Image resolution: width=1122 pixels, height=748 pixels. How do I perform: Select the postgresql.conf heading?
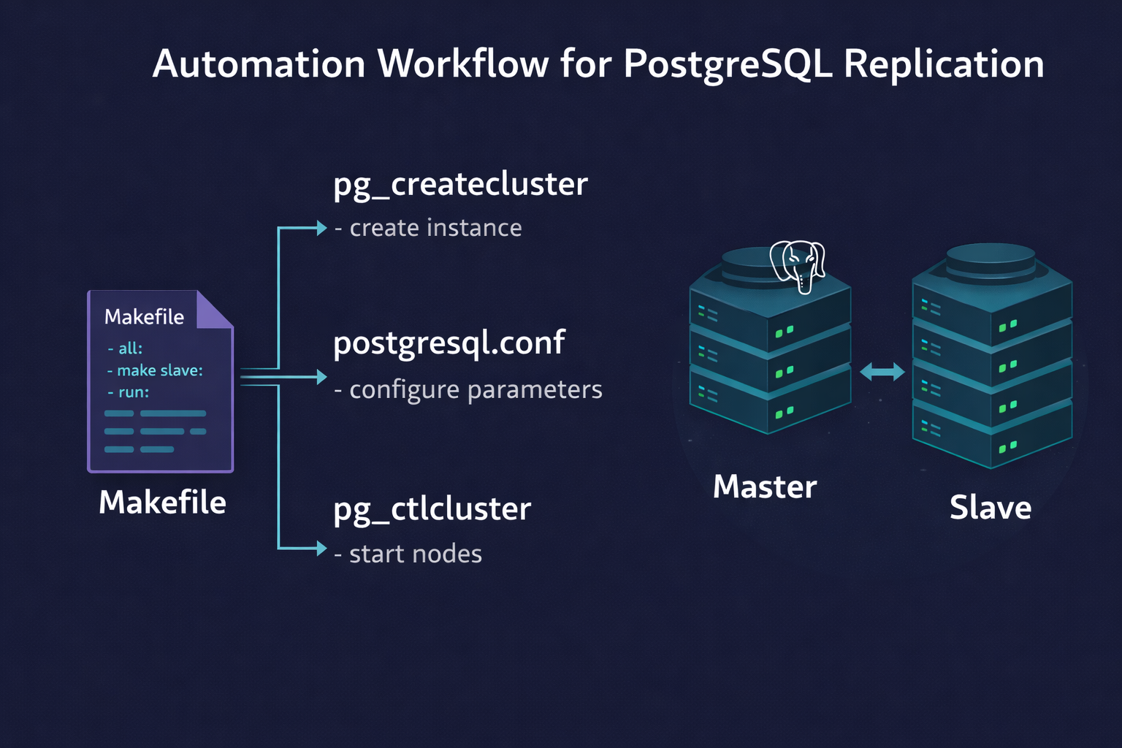[x=449, y=343]
